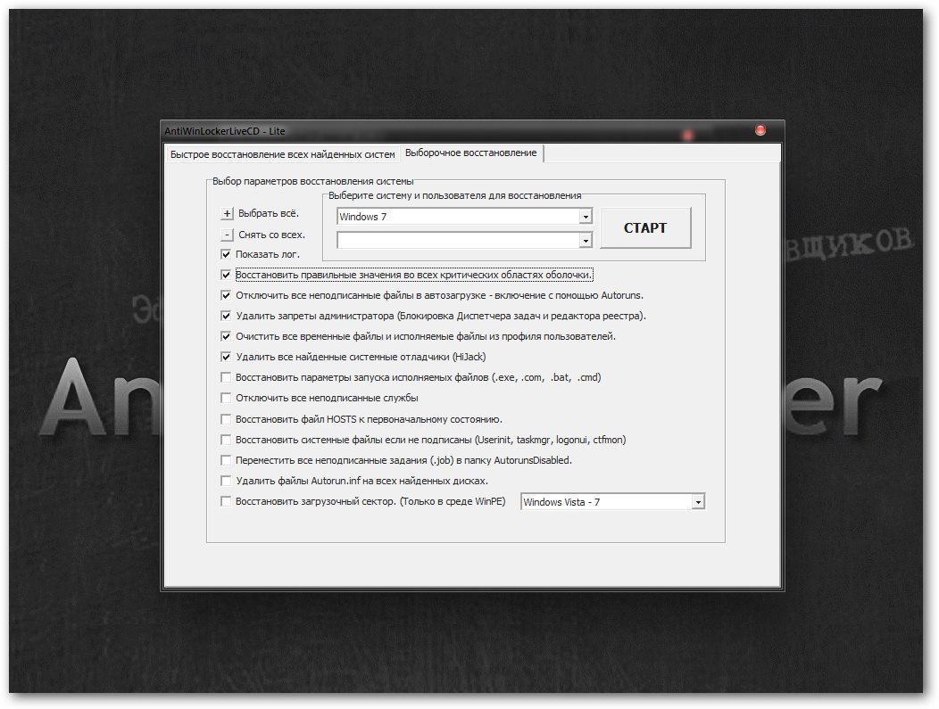Disable Отключить все неподписанные файлы в автозагрузке
This screenshot has width=939, height=709.
click(227, 295)
